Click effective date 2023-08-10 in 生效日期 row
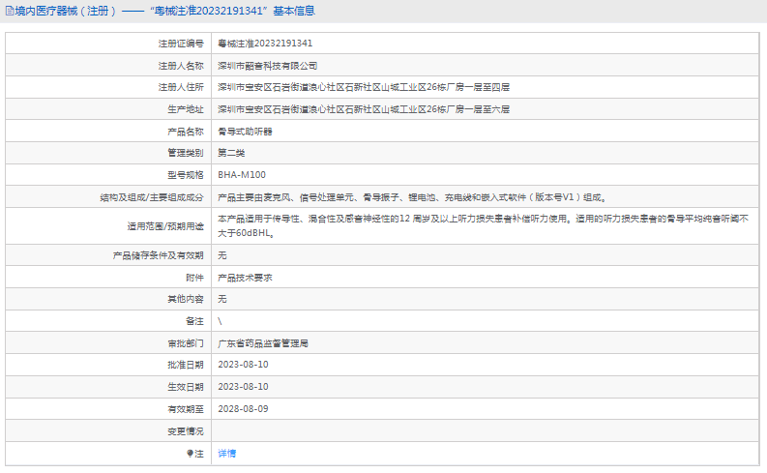 243,386
